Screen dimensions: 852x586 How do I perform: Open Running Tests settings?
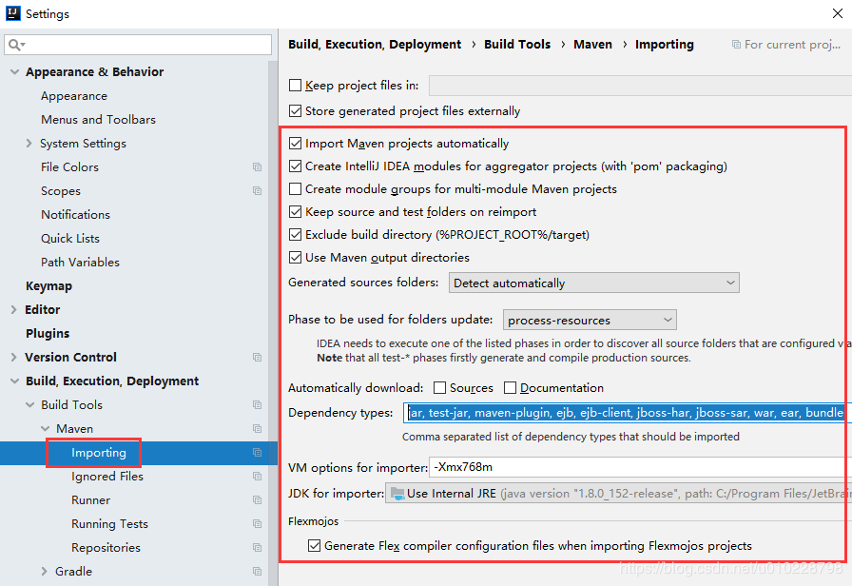pos(109,524)
